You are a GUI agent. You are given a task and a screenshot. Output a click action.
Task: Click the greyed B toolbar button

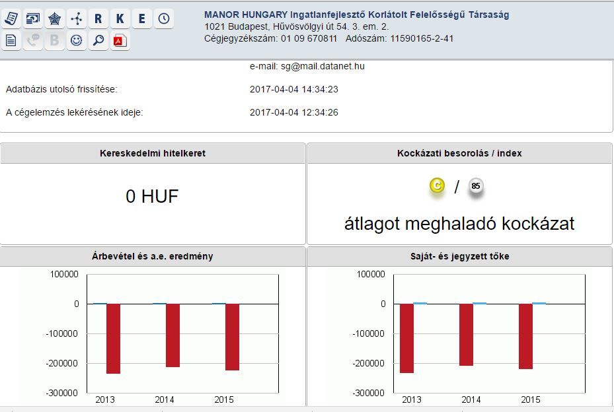54,40
